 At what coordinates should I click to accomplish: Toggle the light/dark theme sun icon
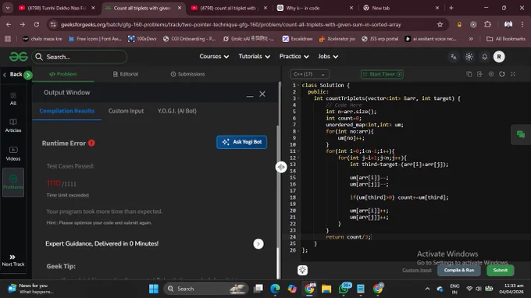469,57
